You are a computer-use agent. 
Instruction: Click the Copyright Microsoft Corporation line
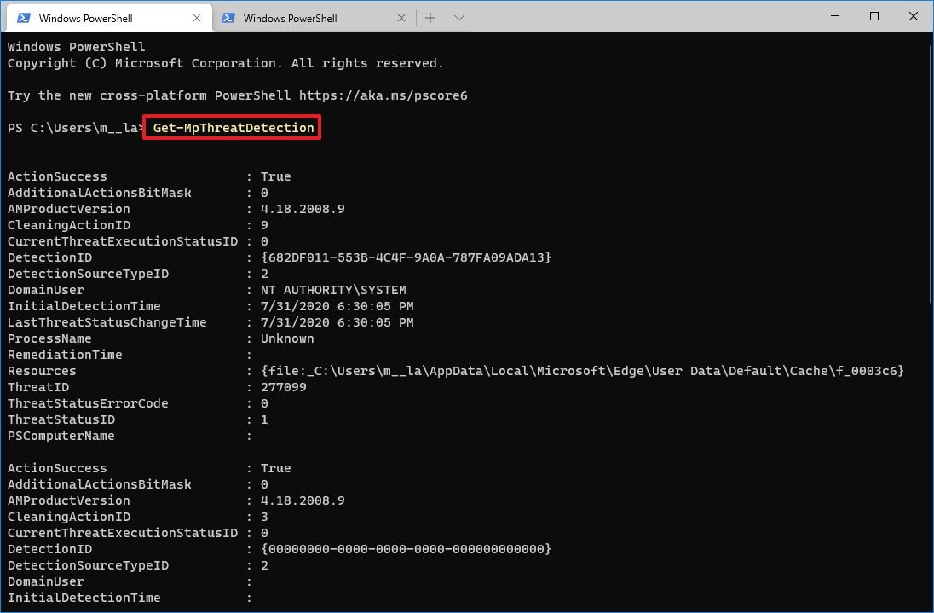click(226, 63)
